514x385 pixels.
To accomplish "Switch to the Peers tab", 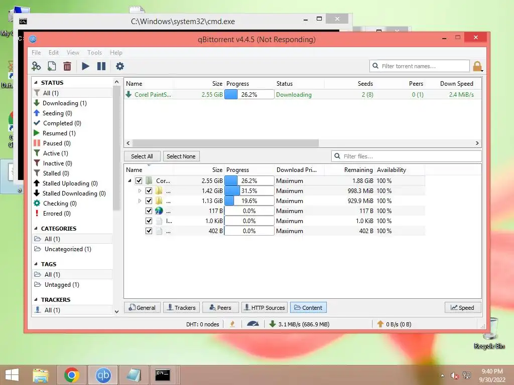I will tap(220, 308).
